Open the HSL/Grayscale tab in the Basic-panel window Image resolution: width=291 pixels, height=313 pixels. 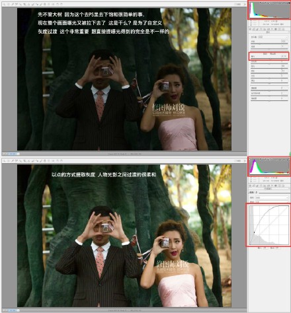tap(261, 29)
